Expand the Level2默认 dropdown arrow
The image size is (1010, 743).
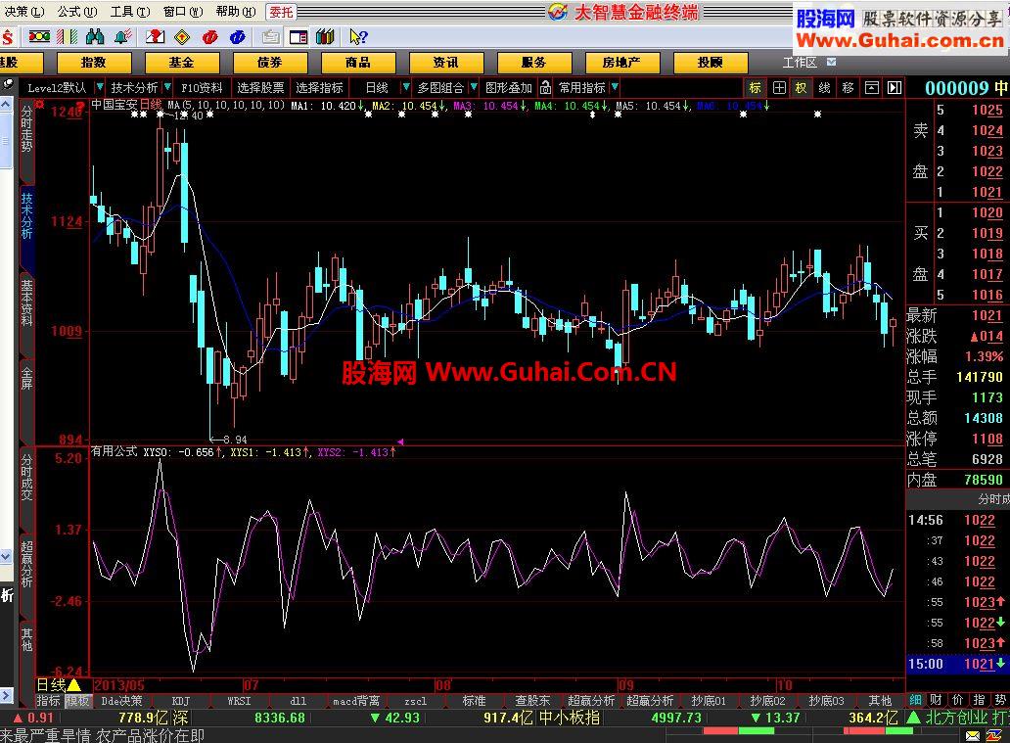click(x=99, y=87)
